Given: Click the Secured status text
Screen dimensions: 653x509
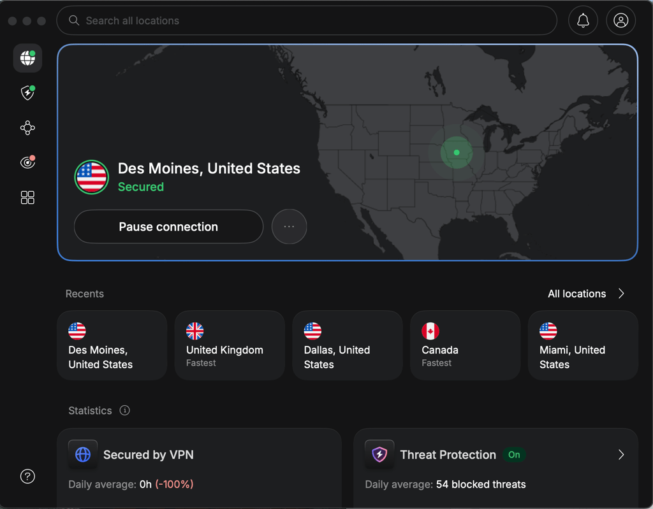Looking at the screenshot, I should pyautogui.click(x=141, y=187).
